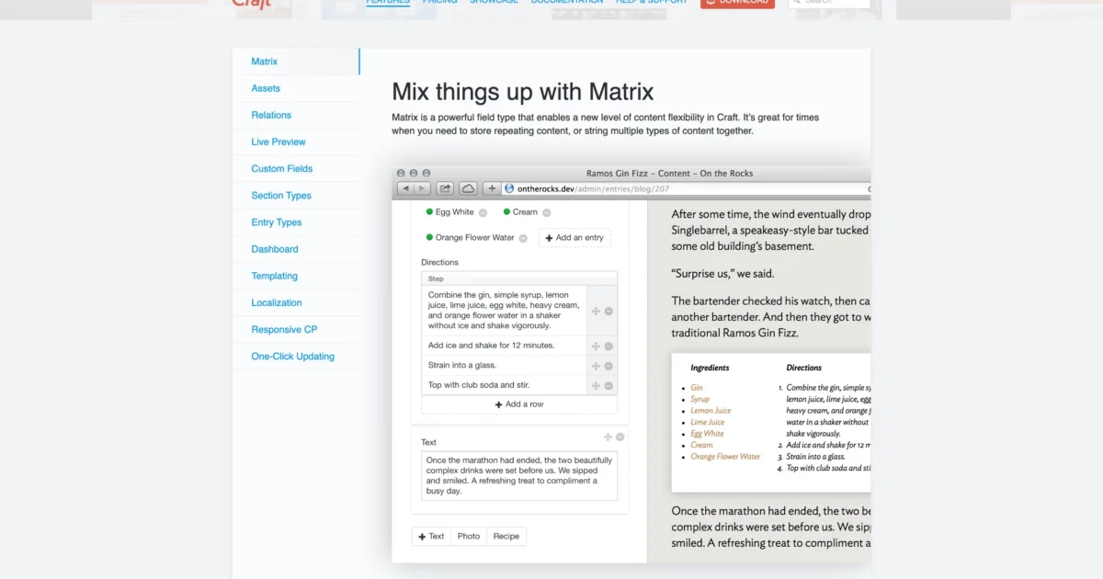Click the Syrup ingredient link in preview
The height and width of the screenshot is (579, 1103).
tap(700, 400)
